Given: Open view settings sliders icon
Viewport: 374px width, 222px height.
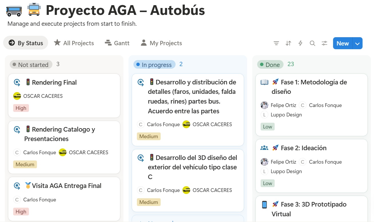Looking at the screenshot, I should (x=324, y=43).
